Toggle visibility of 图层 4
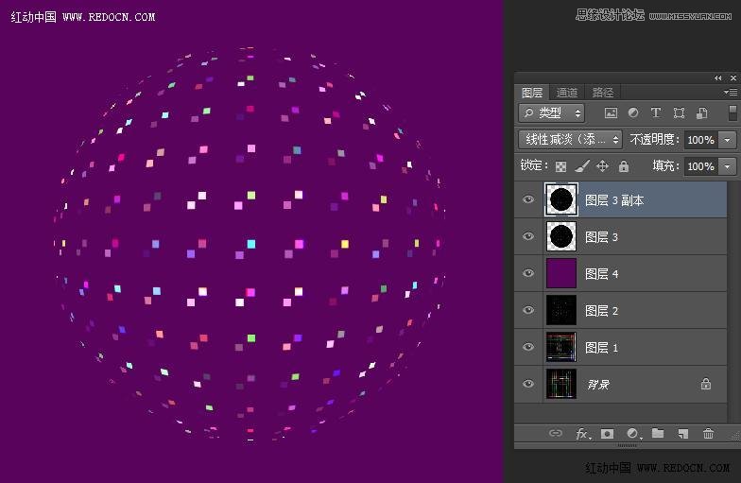 [x=528, y=273]
